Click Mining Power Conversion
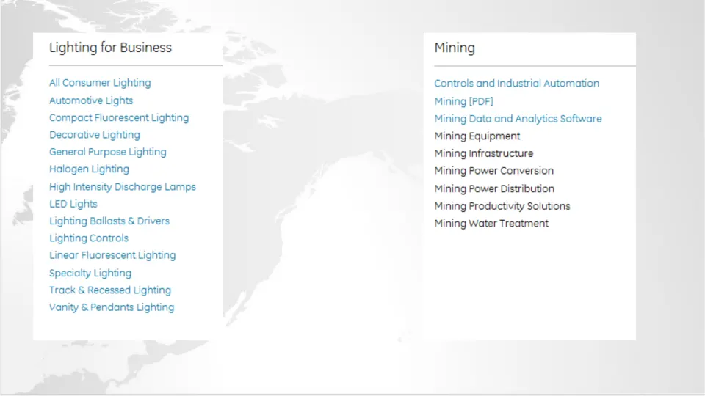The height and width of the screenshot is (396, 705). pos(493,171)
